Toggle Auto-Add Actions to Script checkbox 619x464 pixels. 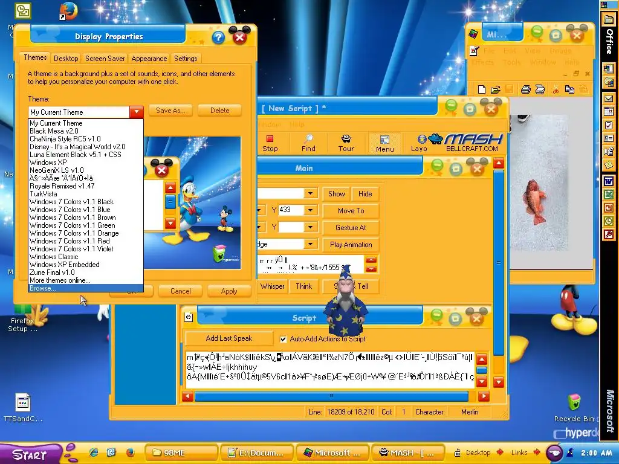click(283, 339)
